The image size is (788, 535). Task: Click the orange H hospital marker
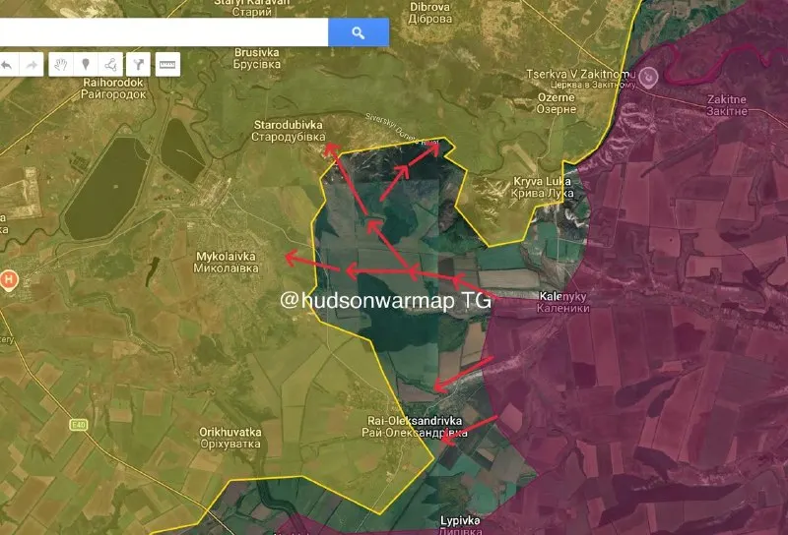point(9,279)
